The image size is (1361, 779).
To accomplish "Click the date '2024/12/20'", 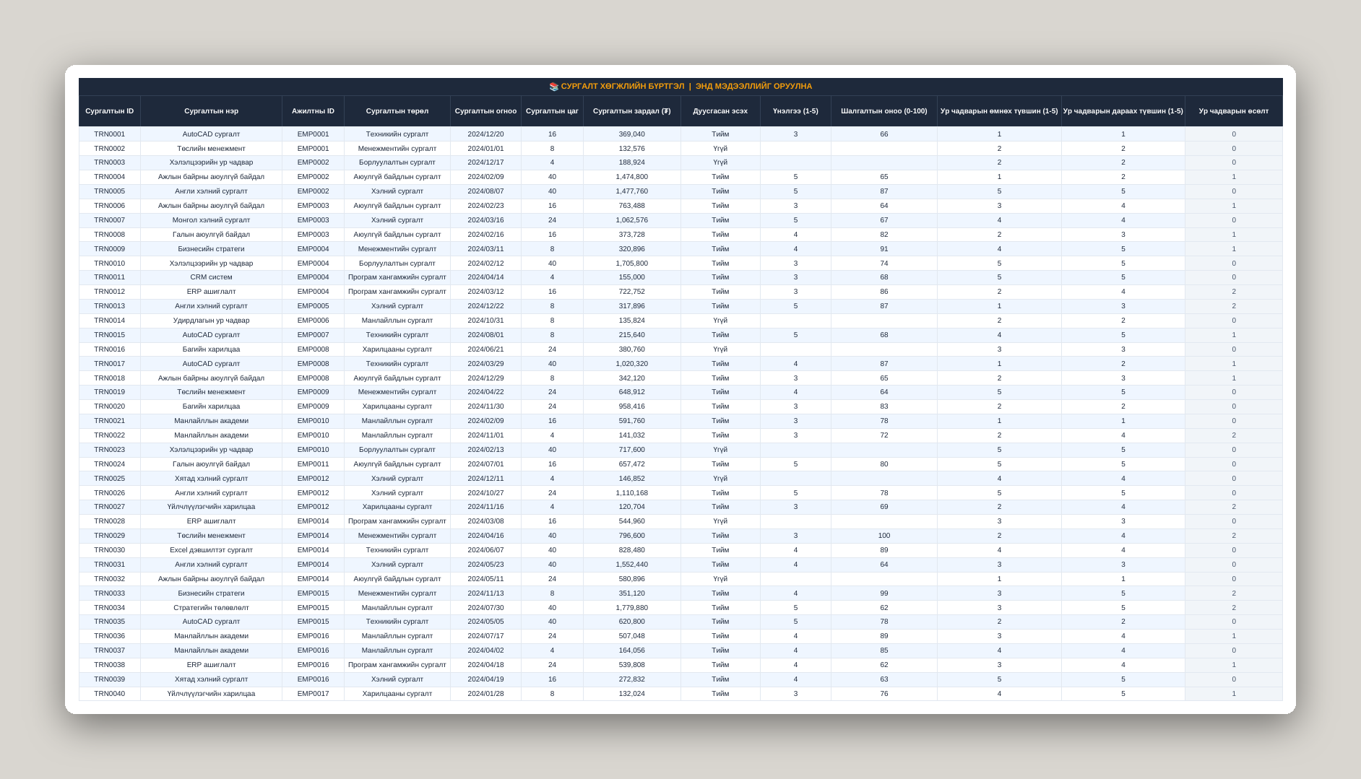I will (x=485, y=134).
